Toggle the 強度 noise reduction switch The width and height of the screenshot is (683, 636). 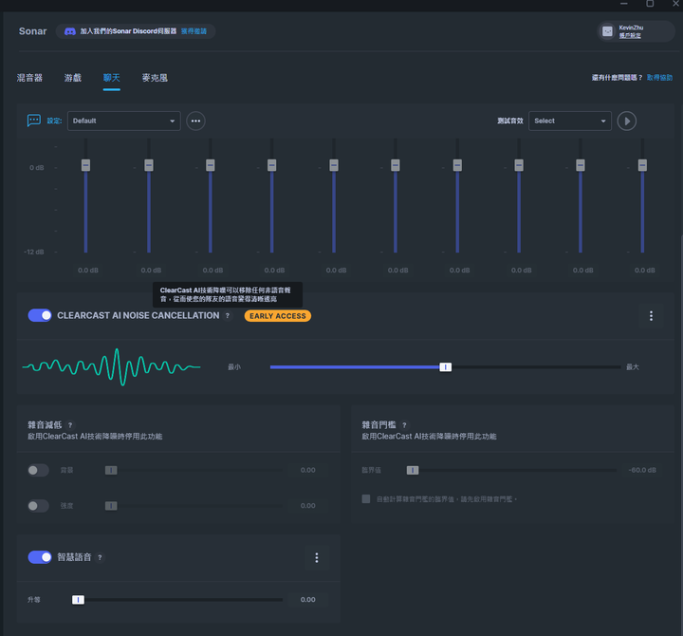pyautogui.click(x=38, y=506)
